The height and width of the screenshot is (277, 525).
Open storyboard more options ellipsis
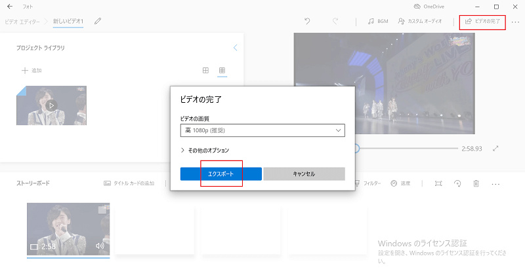point(495,184)
